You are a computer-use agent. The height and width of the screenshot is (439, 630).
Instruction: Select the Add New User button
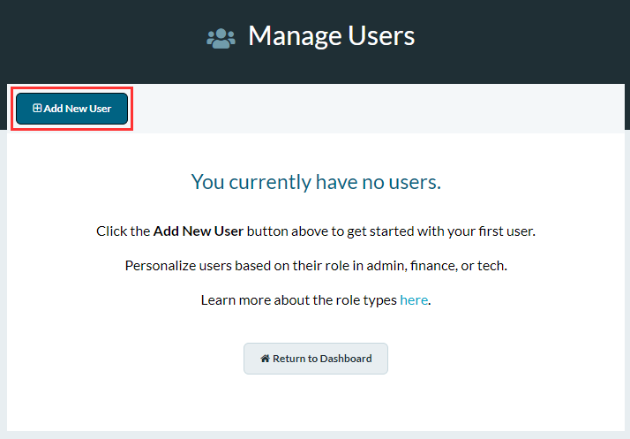[x=72, y=109]
